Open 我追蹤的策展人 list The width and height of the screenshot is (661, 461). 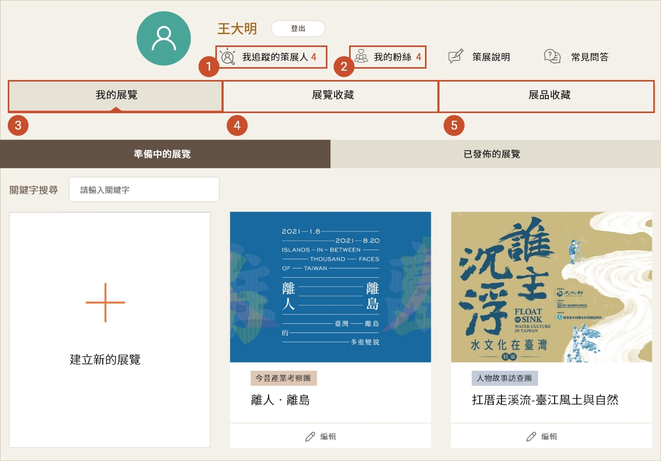click(x=272, y=57)
